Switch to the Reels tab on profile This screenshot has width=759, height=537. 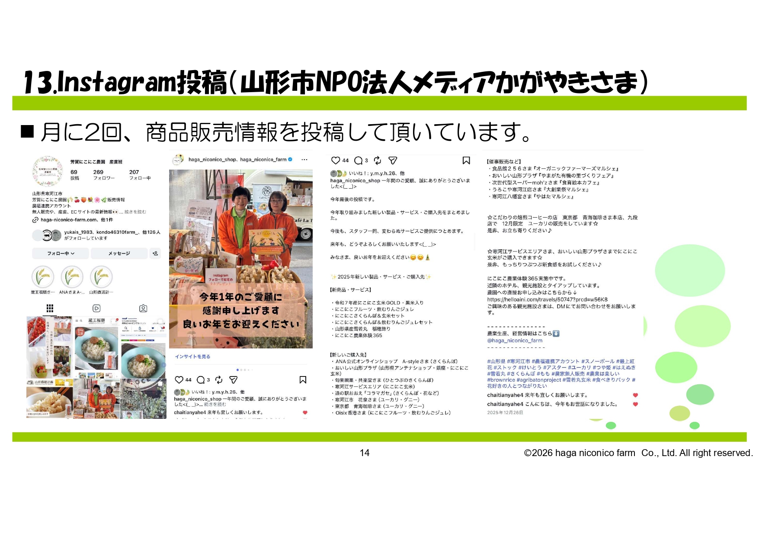(96, 308)
